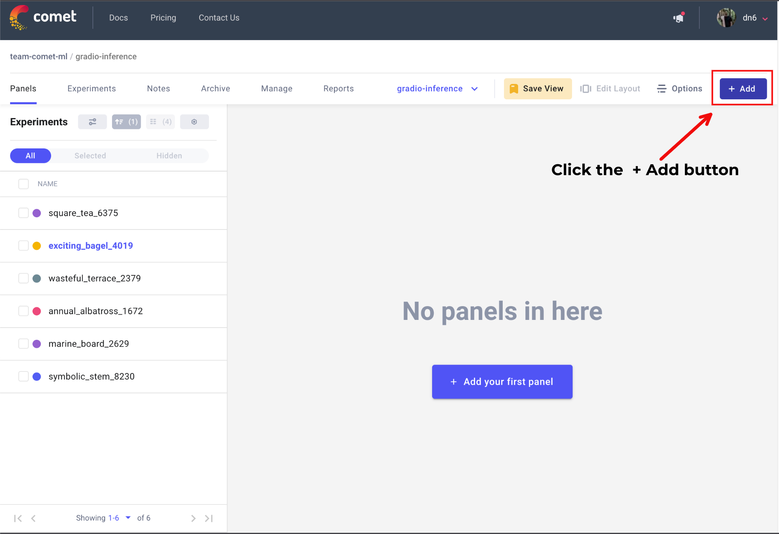Switch to the Reports tab

pos(339,89)
